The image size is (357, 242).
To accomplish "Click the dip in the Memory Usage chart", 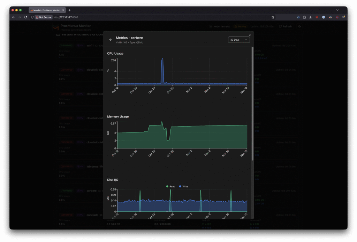I will pyautogui.click(x=168, y=140).
